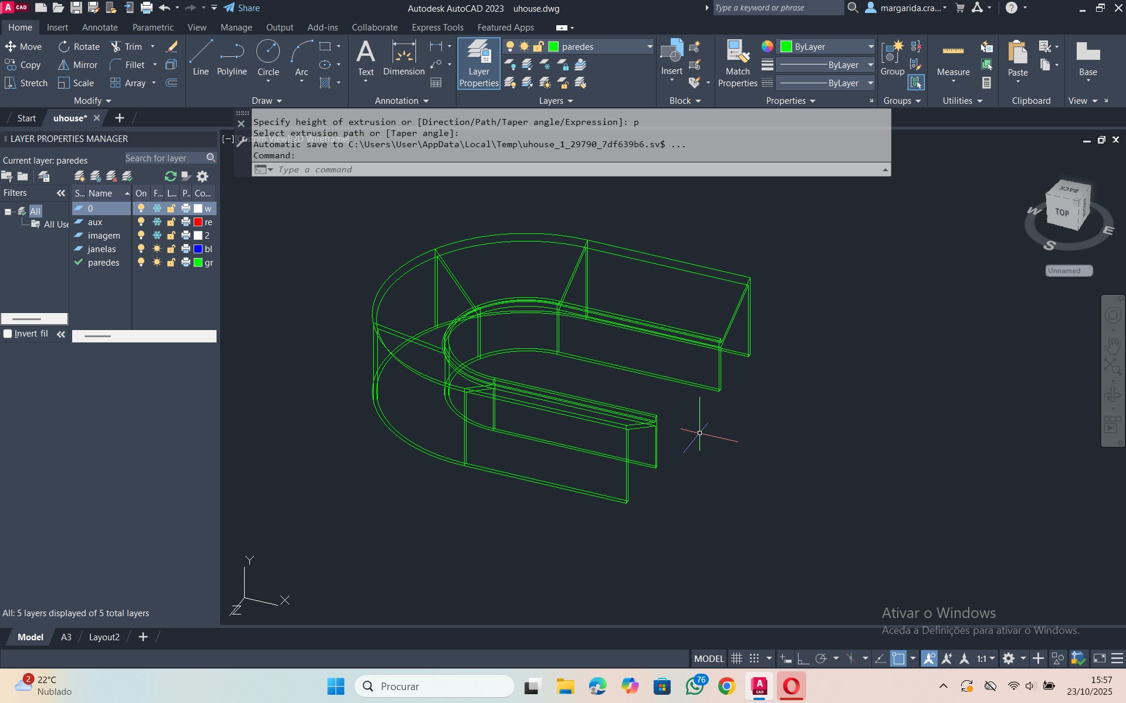1126x703 pixels.
Task: Switch to the Annotate ribbon tab
Action: point(100,28)
